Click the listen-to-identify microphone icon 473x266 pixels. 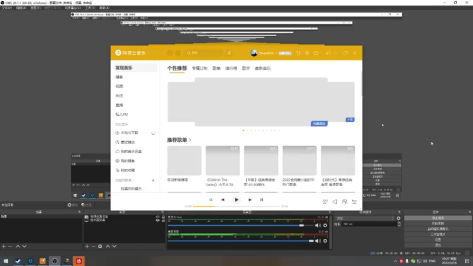(229, 53)
